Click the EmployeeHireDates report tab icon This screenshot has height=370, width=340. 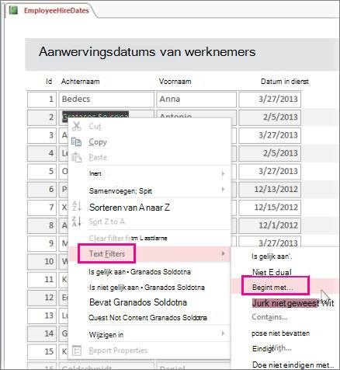coord(13,10)
